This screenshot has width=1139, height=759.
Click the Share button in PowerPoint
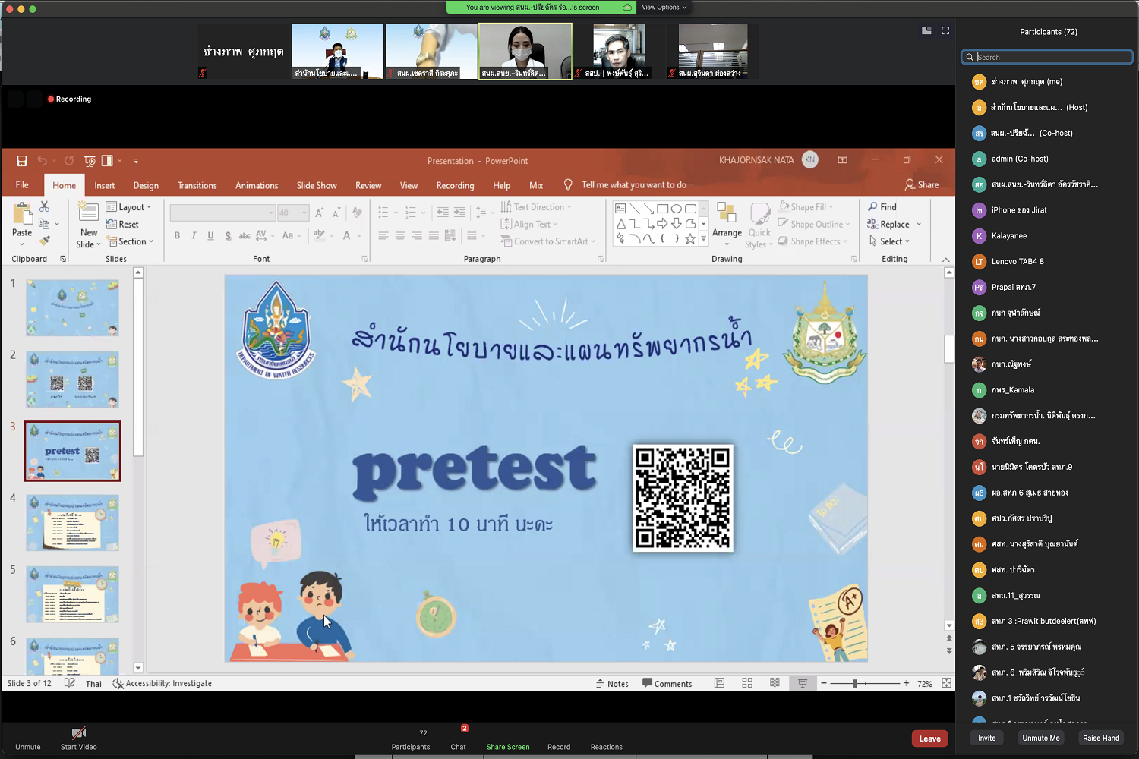coord(922,185)
